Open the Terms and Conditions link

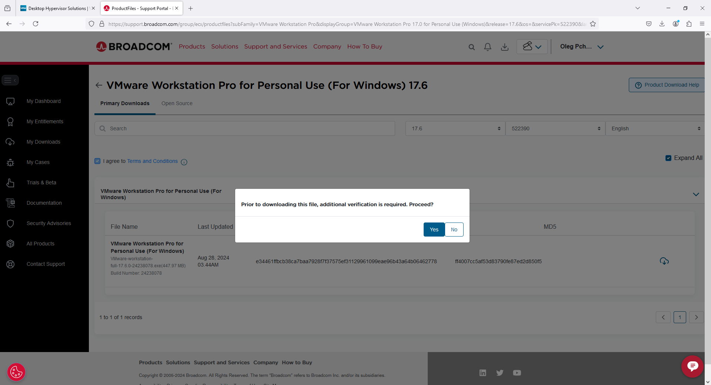click(153, 161)
